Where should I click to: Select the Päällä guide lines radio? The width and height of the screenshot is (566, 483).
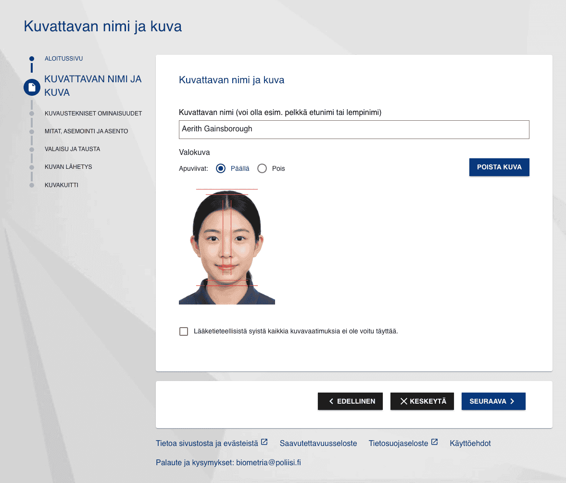coord(221,168)
